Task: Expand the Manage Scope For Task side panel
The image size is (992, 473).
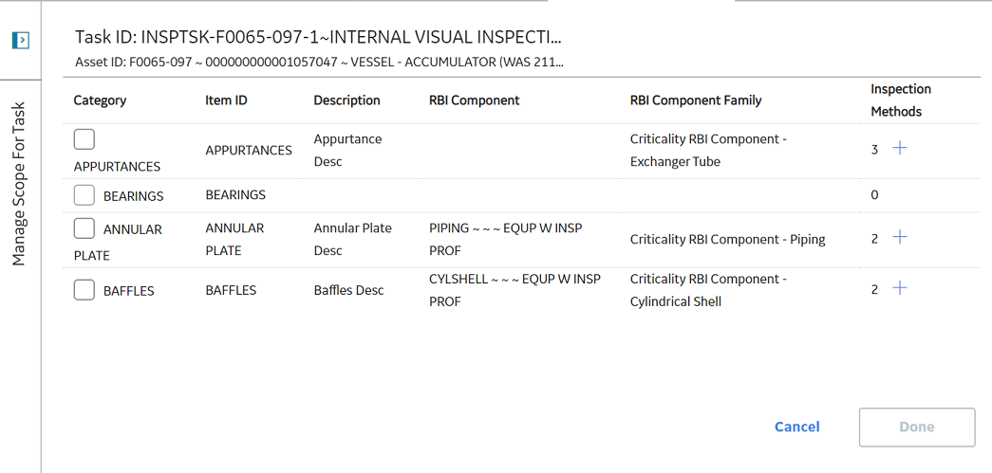Action: tap(21, 41)
